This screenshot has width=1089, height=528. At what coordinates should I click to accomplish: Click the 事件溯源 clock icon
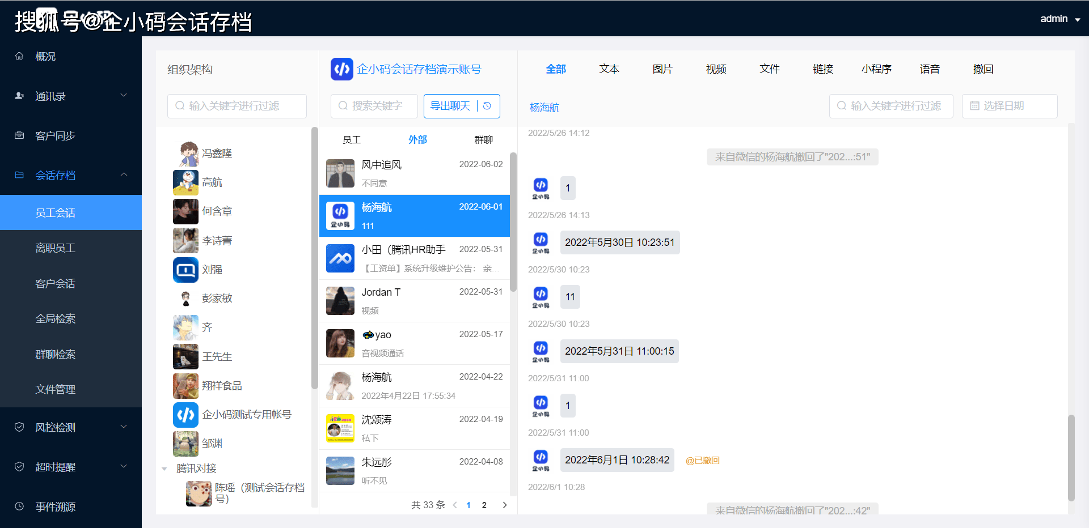pos(19,506)
